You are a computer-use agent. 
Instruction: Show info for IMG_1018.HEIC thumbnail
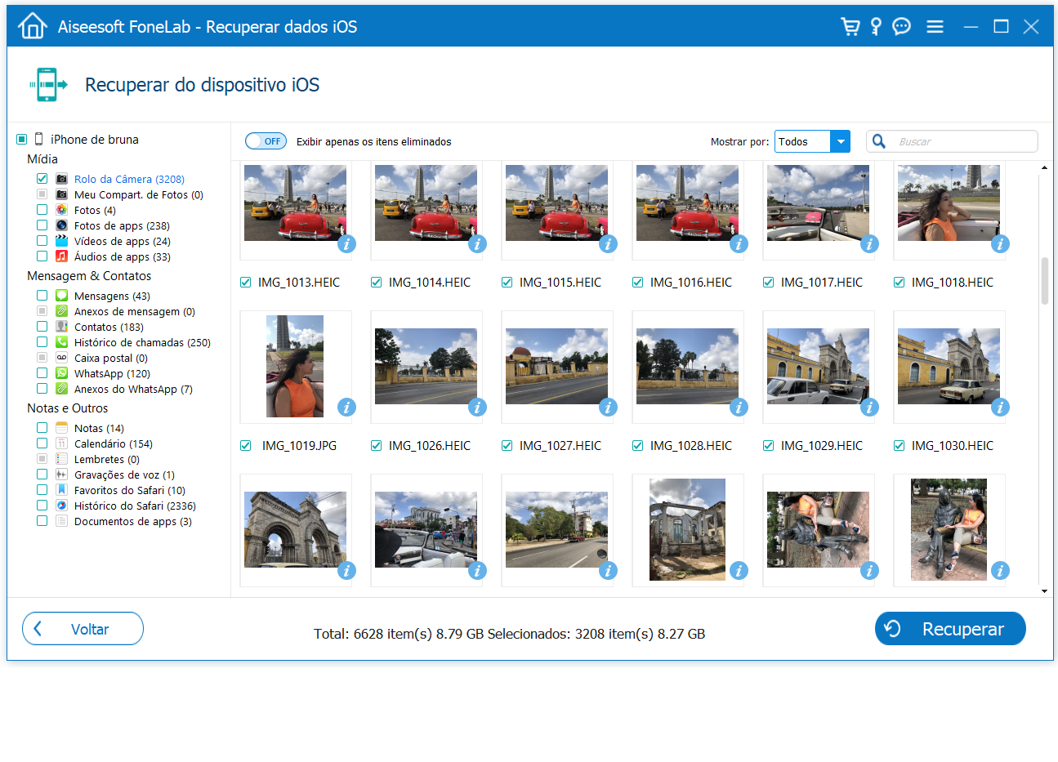pyautogui.click(x=1000, y=243)
